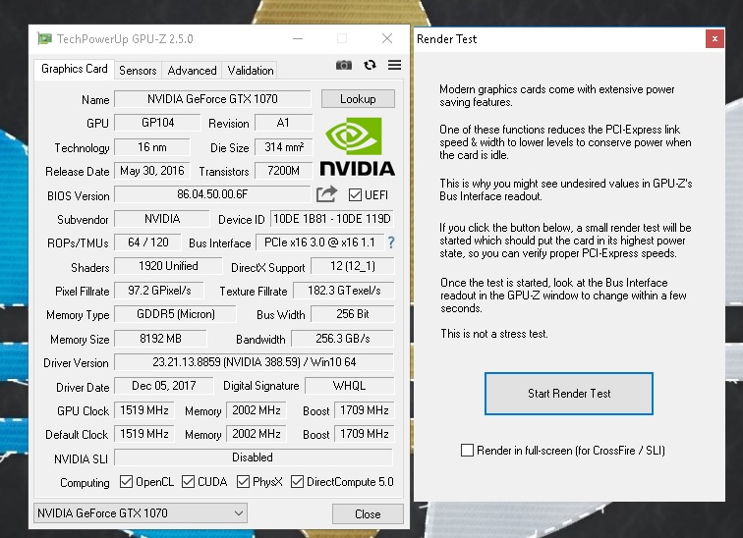The width and height of the screenshot is (743, 538).
Task: Click the Subvendor field NVIDIA
Action: (x=161, y=219)
